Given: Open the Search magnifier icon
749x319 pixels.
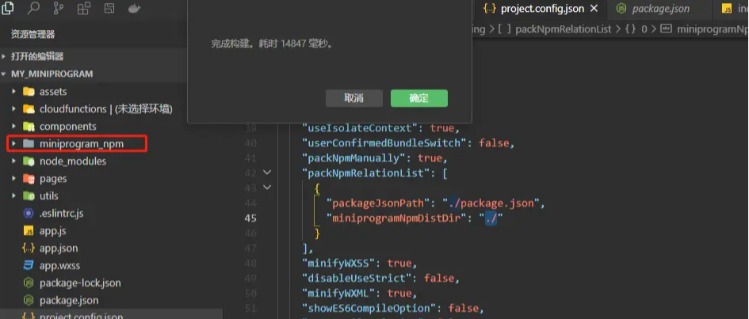Looking at the screenshot, I should [33, 9].
